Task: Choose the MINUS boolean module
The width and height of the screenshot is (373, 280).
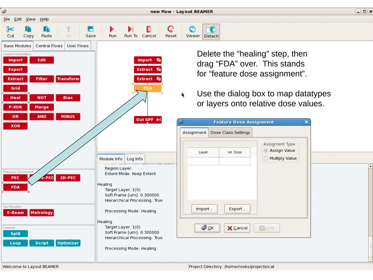Action: pos(68,116)
